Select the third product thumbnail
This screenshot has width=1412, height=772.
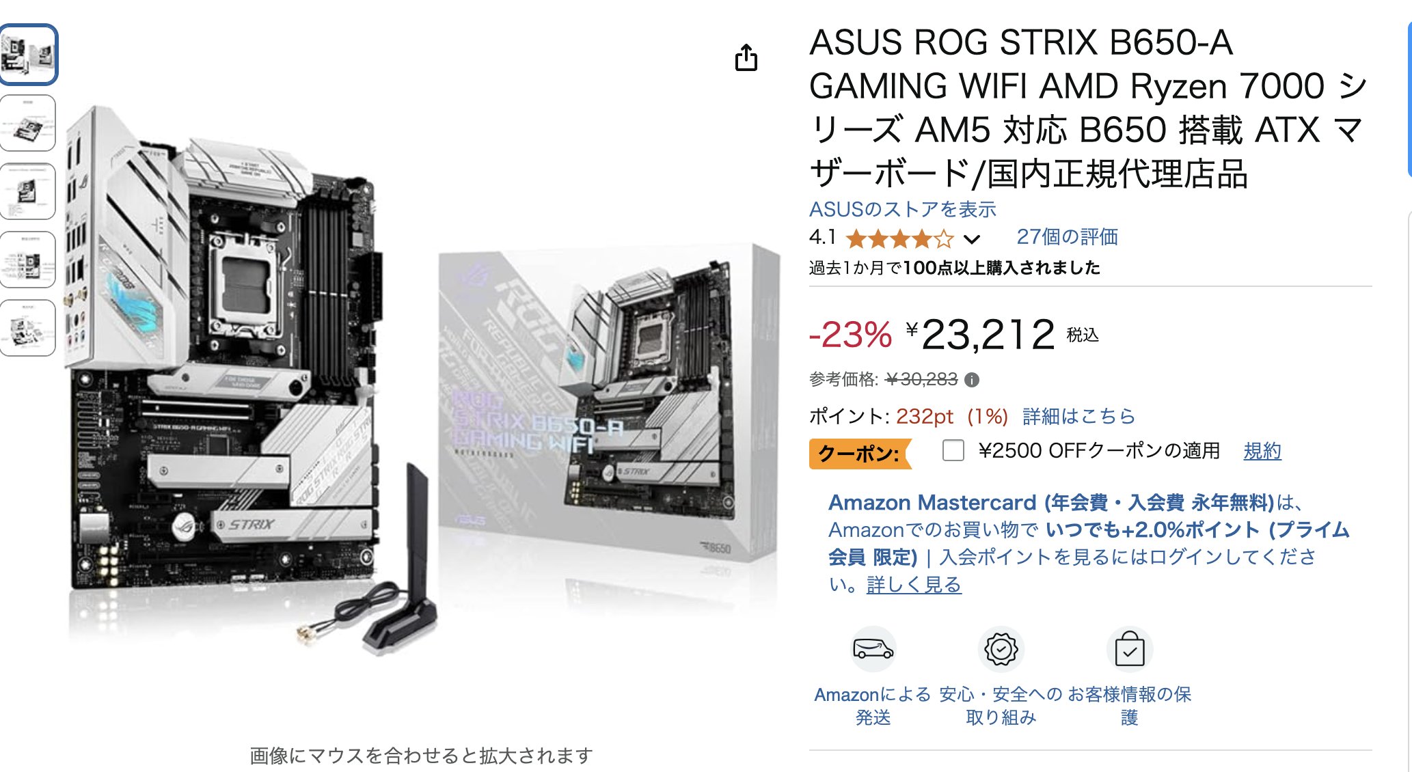point(28,191)
